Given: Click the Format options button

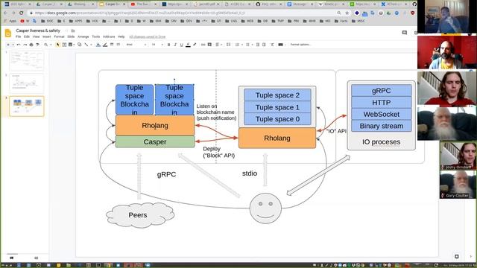Looking at the screenshot, I should pyautogui.click(x=300, y=45).
